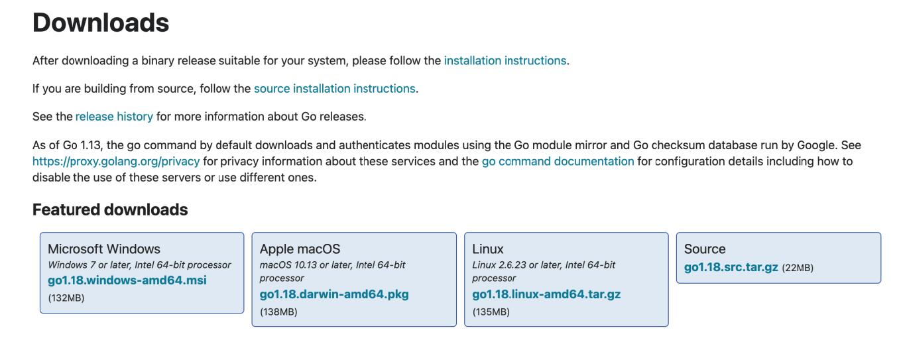This screenshot has width=899, height=346.
Task: Click the 132MB size label
Action: tap(66, 297)
